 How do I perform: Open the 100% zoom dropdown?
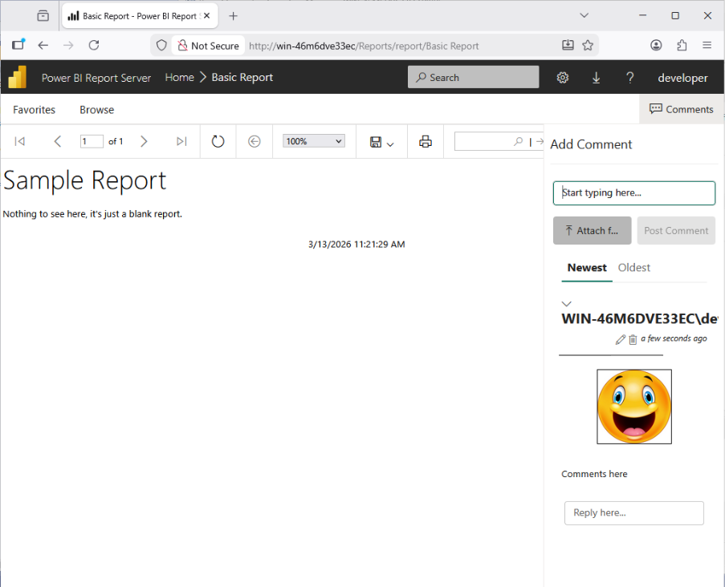[x=314, y=141]
